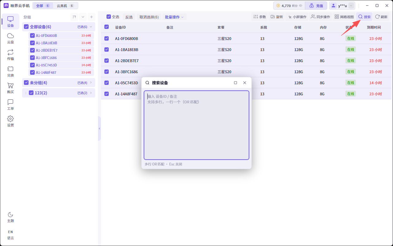Image resolution: width=393 pixels, height=246 pixels.
Task: Open the 工单 ticket section
Action: [10, 105]
